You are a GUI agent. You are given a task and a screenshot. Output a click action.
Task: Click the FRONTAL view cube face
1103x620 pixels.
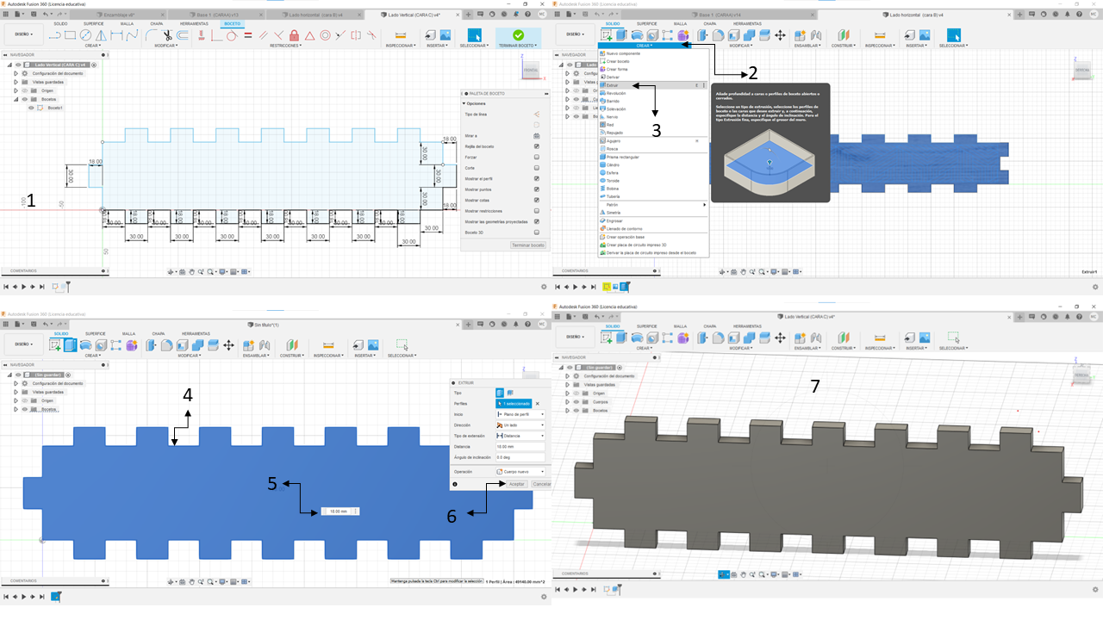click(x=531, y=69)
